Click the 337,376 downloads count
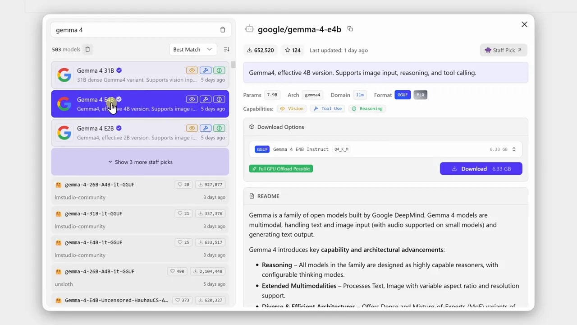577x325 pixels. pyautogui.click(x=211, y=214)
